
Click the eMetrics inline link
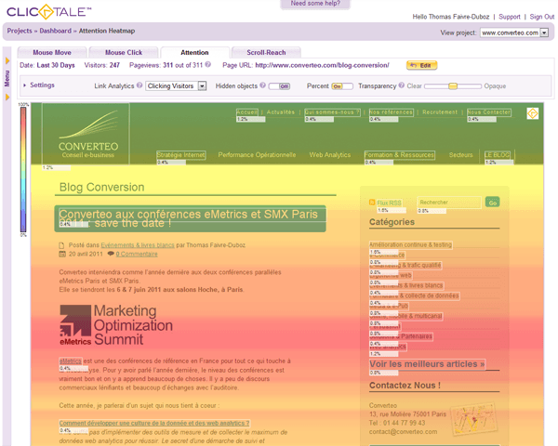tap(71, 361)
